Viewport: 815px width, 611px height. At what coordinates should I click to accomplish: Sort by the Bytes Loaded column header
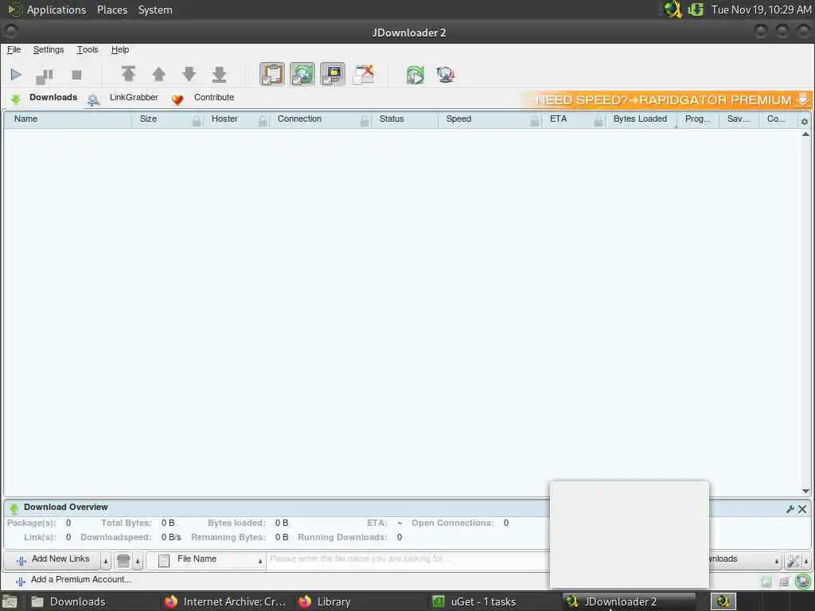(640, 119)
